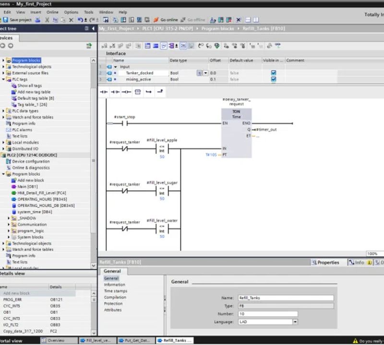Insert a normally open contact

(x=103, y=91)
